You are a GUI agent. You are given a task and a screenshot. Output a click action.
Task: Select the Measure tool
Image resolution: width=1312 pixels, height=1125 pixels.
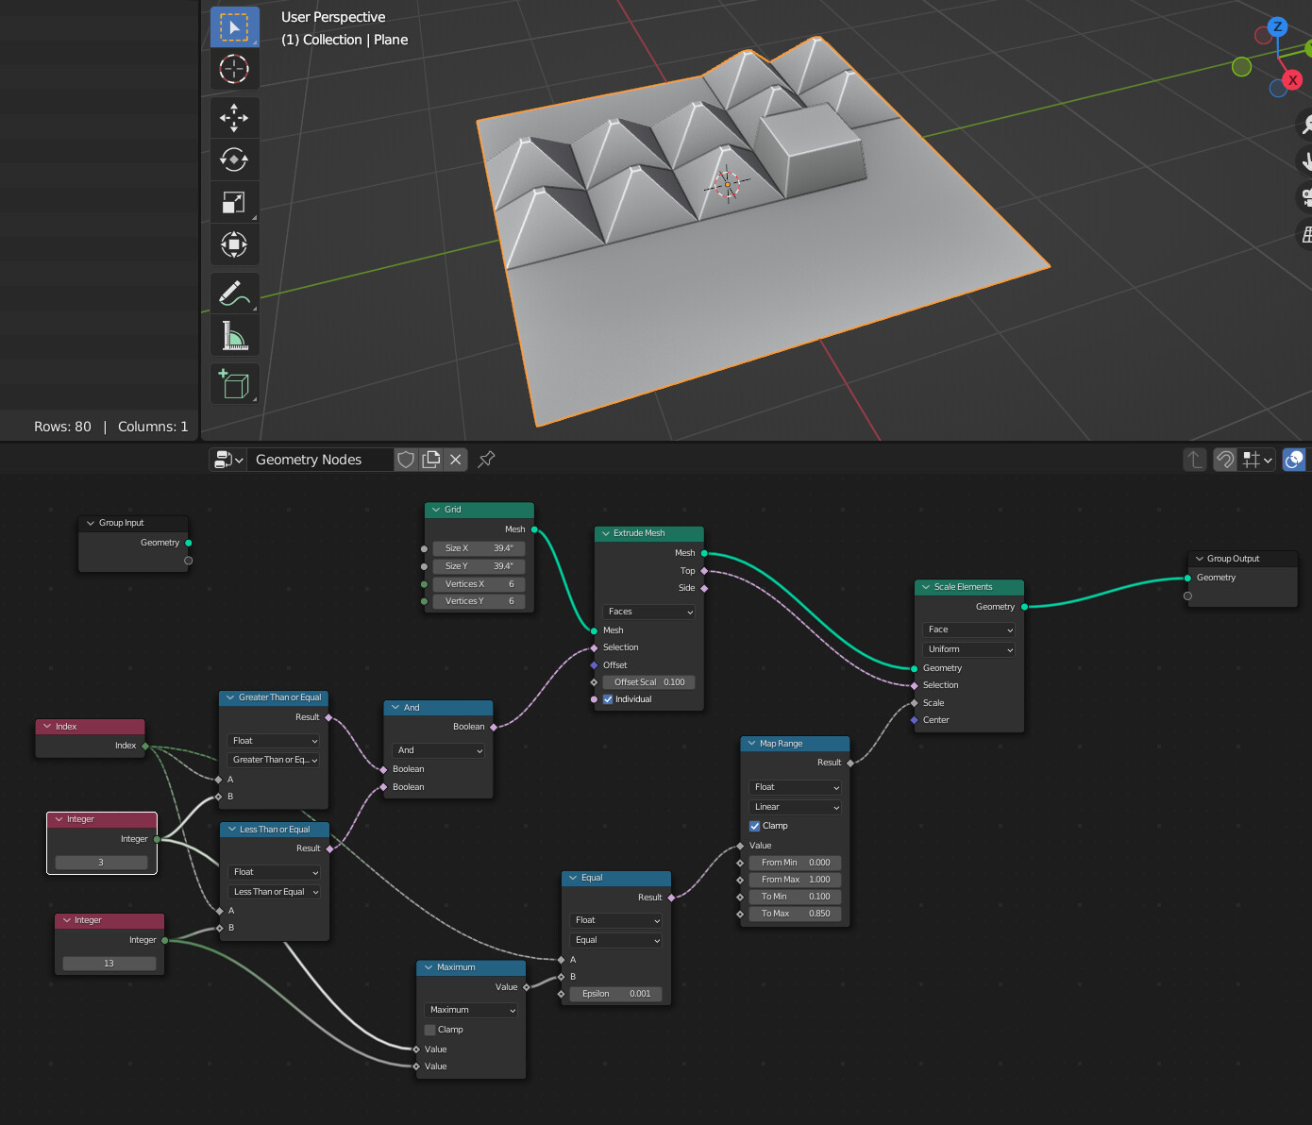point(234,335)
